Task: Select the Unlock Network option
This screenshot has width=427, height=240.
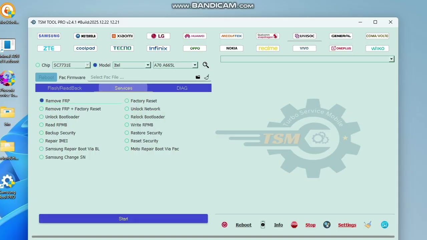Action: pos(142,109)
